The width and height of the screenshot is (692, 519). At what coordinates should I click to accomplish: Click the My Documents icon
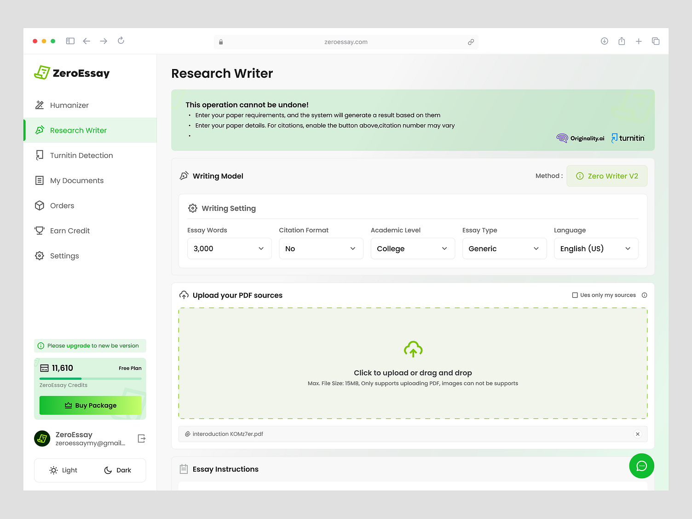click(40, 180)
